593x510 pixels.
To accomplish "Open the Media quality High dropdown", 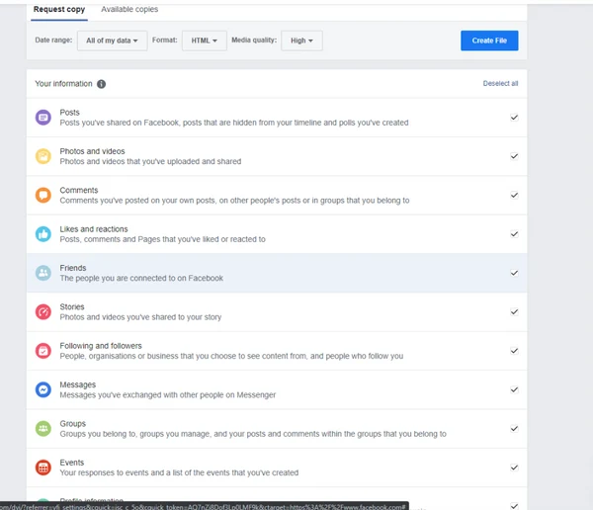I will pos(301,41).
